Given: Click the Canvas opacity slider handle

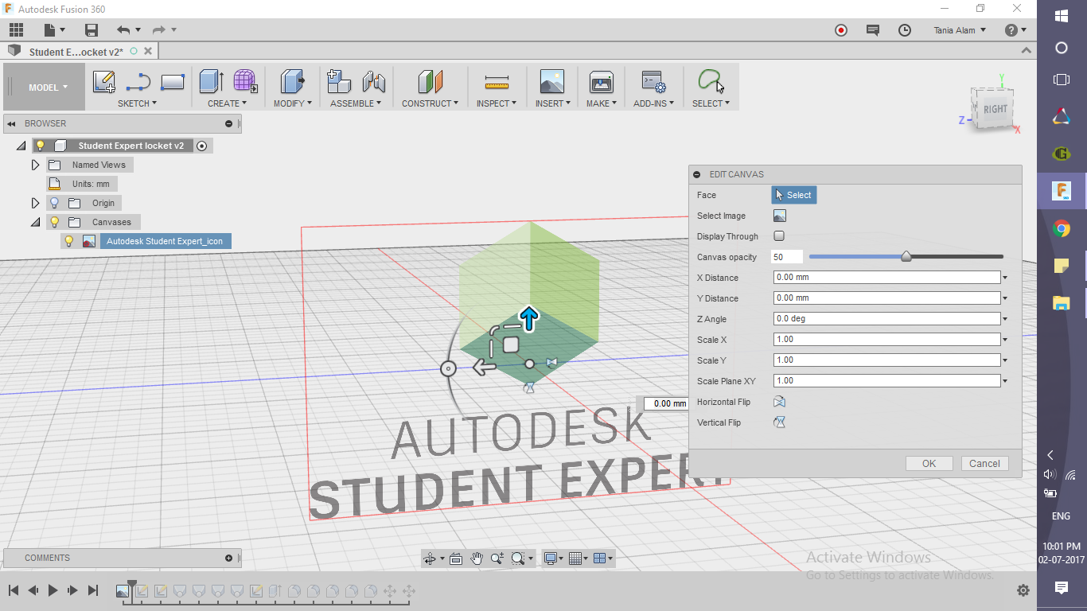Looking at the screenshot, I should coord(906,256).
